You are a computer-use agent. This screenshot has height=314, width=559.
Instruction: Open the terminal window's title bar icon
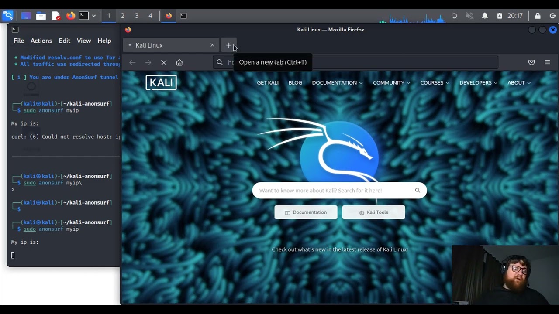(x=15, y=30)
